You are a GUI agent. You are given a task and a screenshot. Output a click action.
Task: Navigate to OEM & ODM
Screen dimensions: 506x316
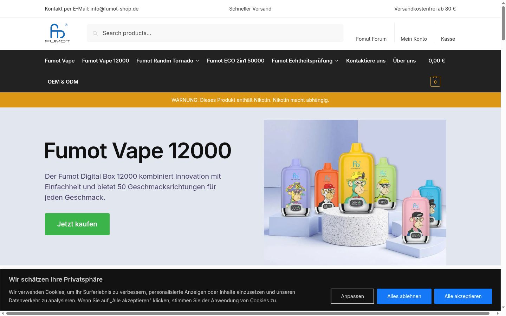coord(63,81)
